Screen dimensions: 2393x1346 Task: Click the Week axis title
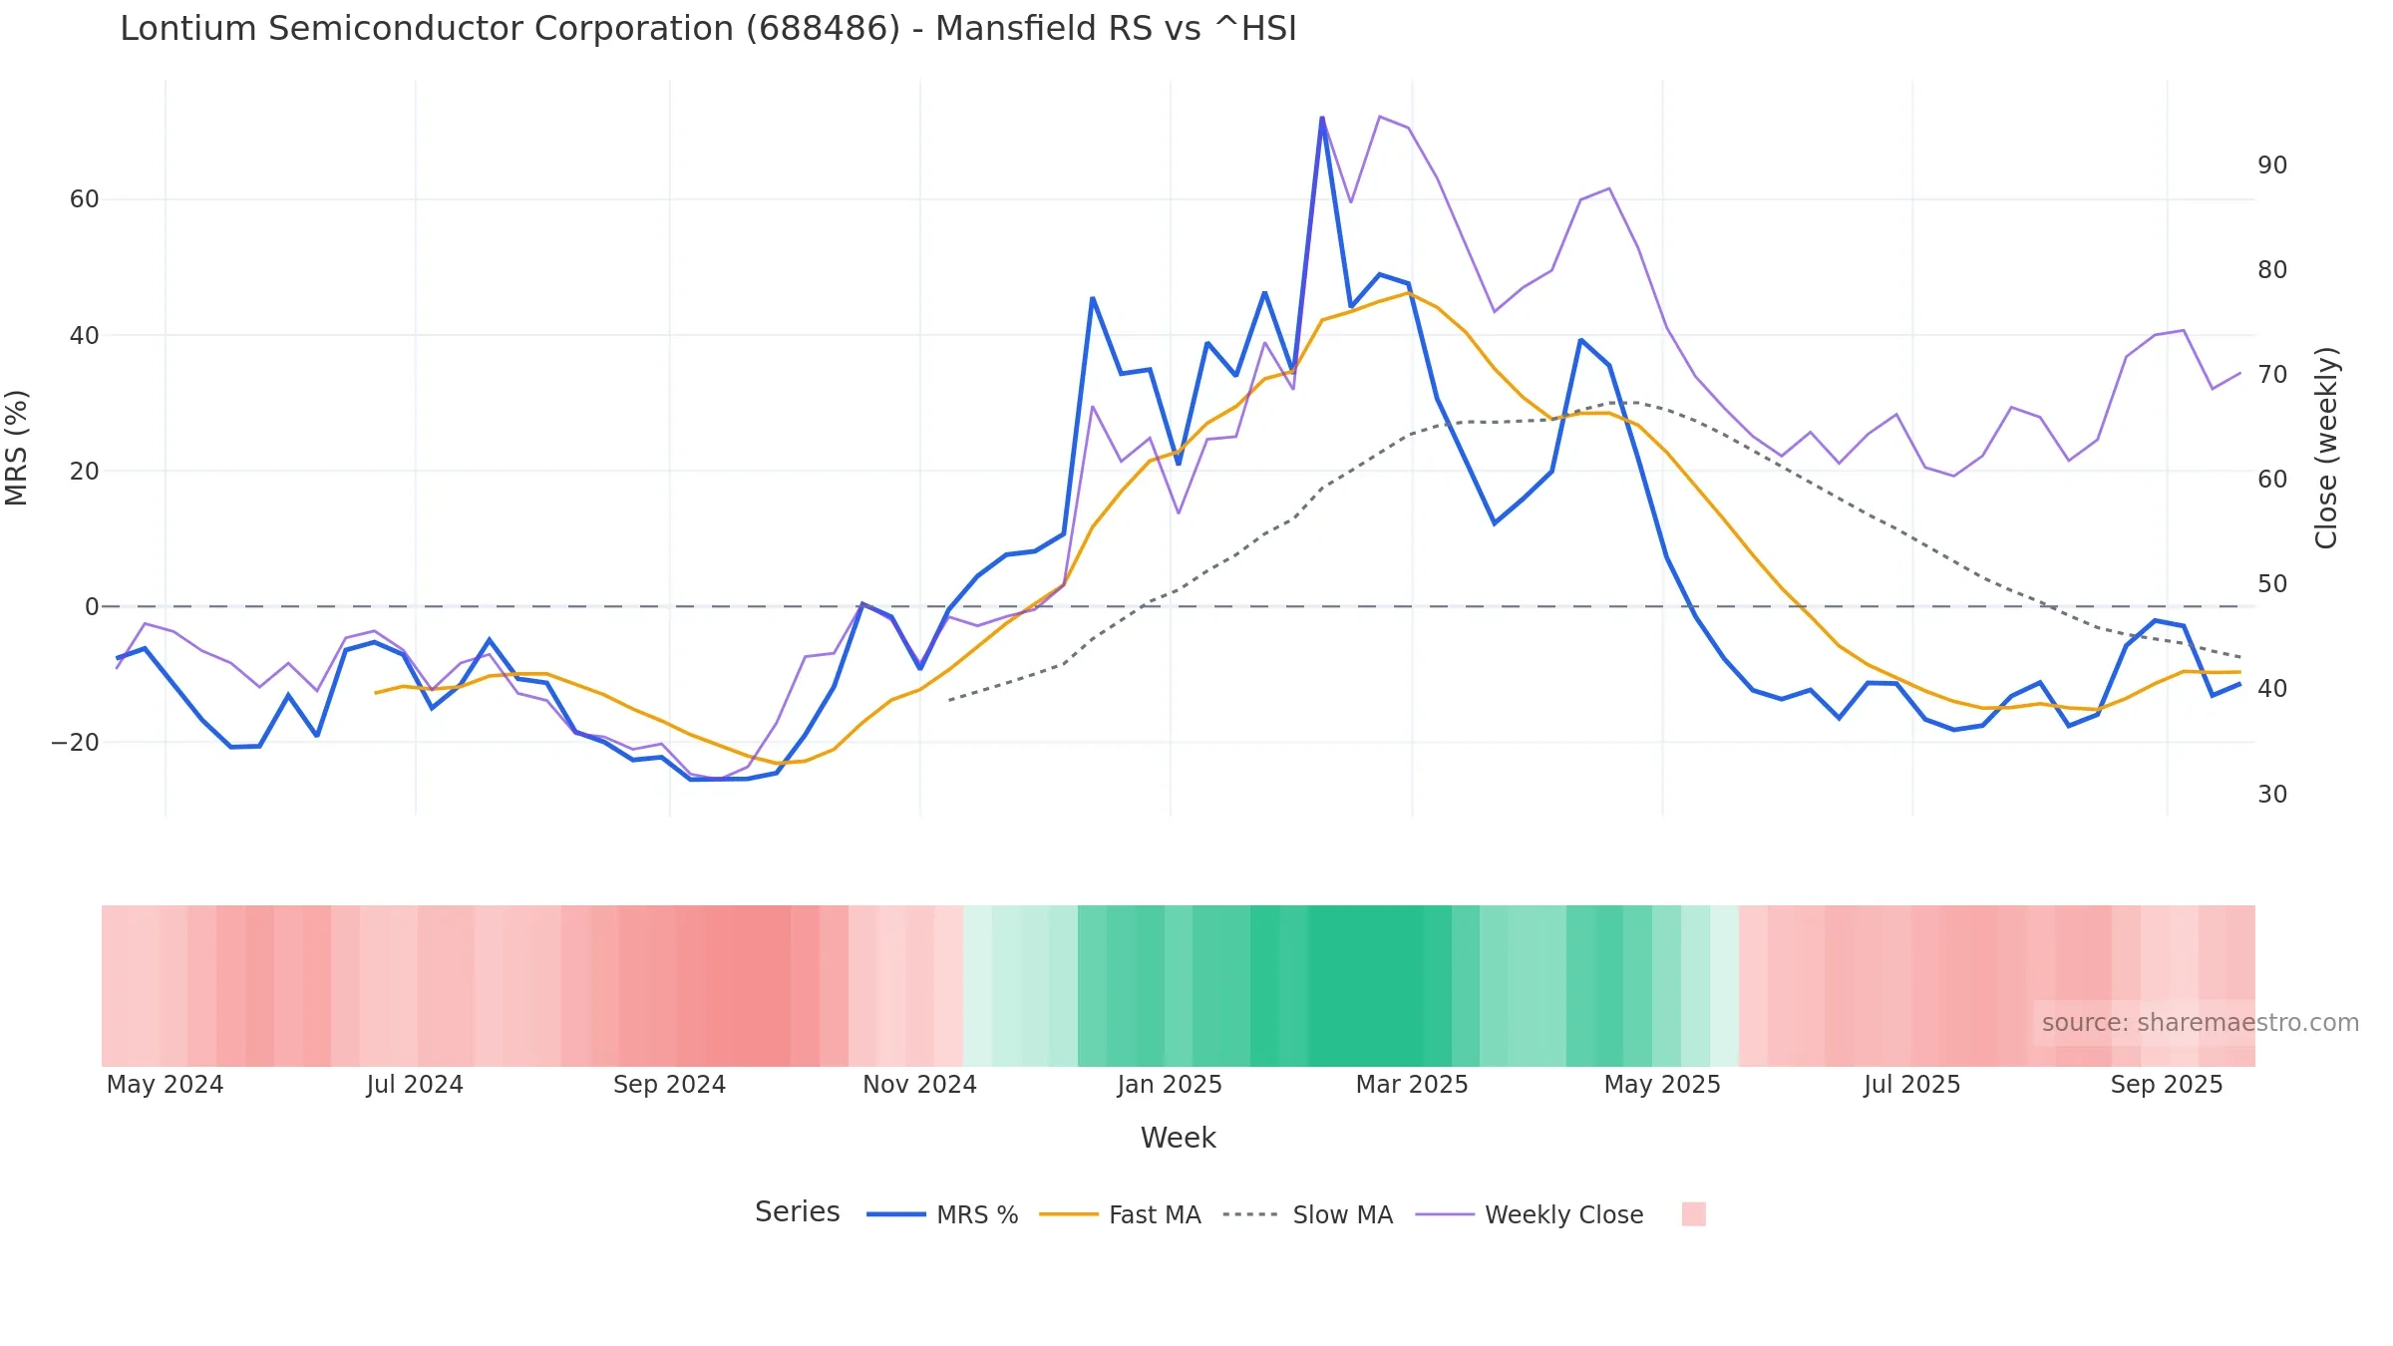pyautogui.click(x=1179, y=1138)
